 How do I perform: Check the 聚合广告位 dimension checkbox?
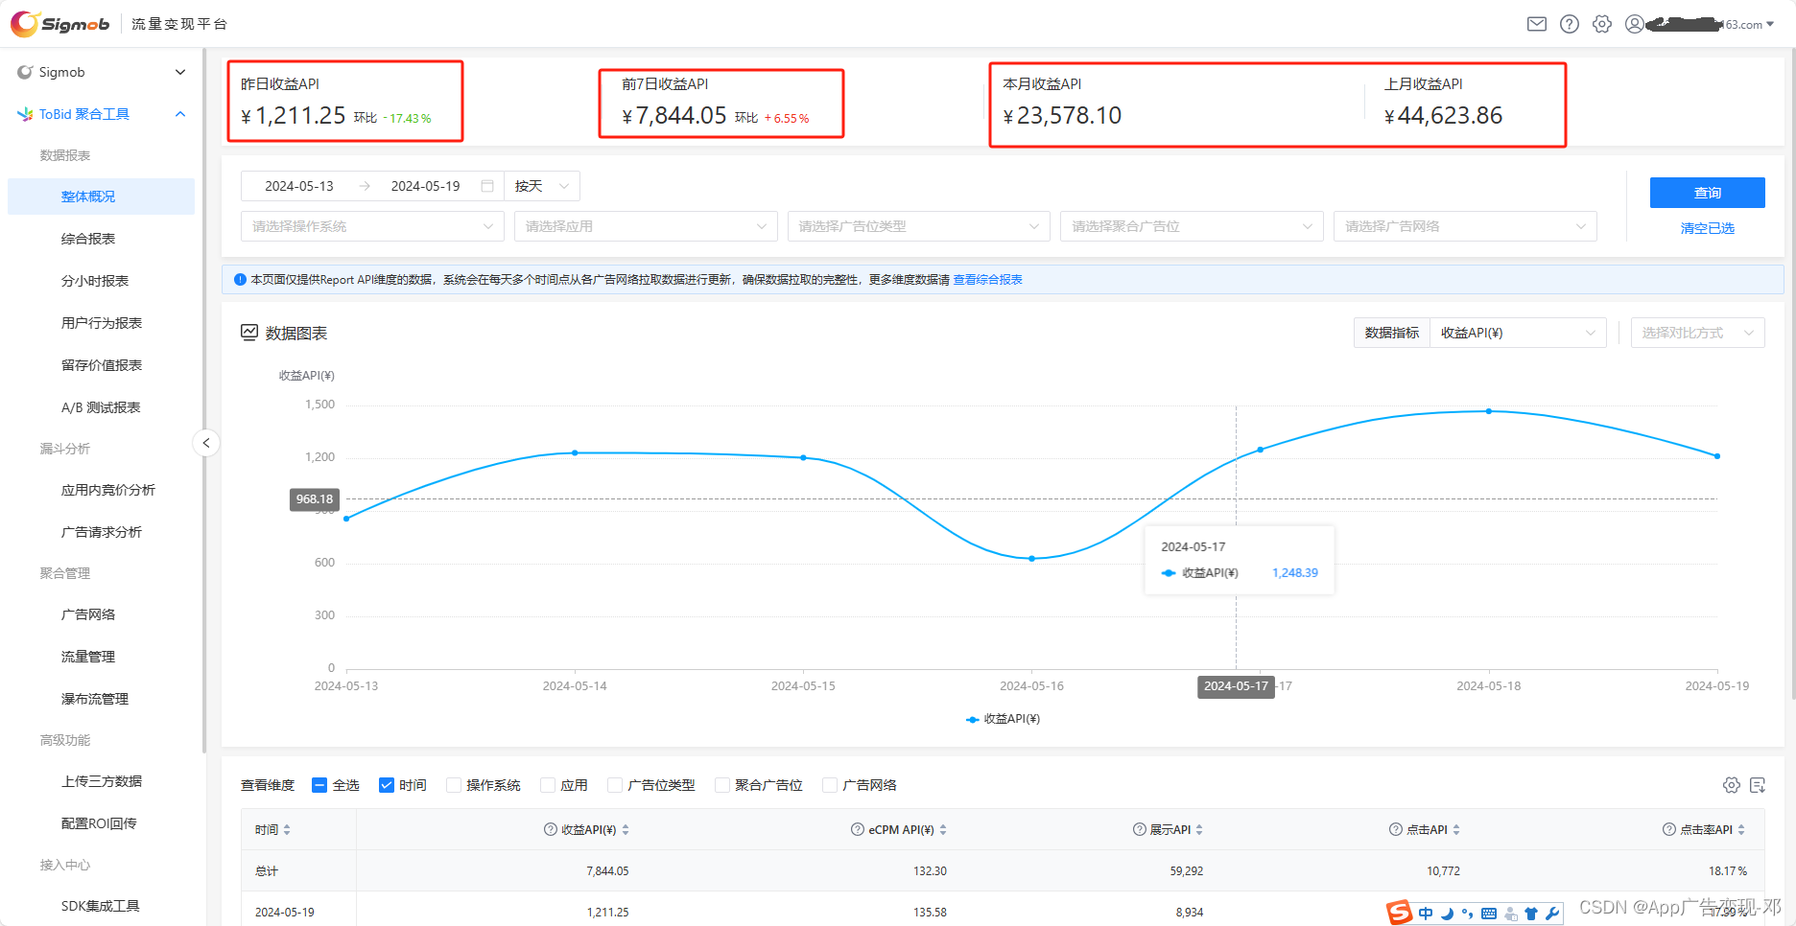pyautogui.click(x=722, y=785)
